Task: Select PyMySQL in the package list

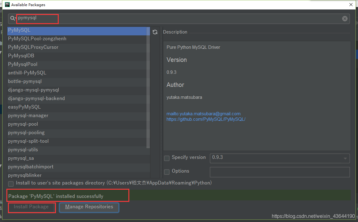Action: [x=77, y=31]
